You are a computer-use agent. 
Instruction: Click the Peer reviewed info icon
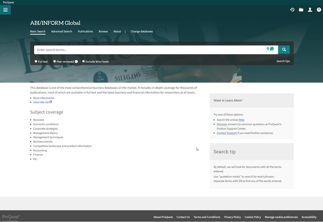pyautogui.click(x=76, y=62)
